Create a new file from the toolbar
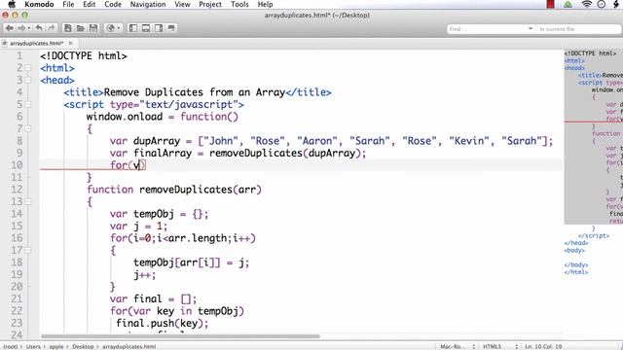The height and width of the screenshot is (350, 623). 68,28
